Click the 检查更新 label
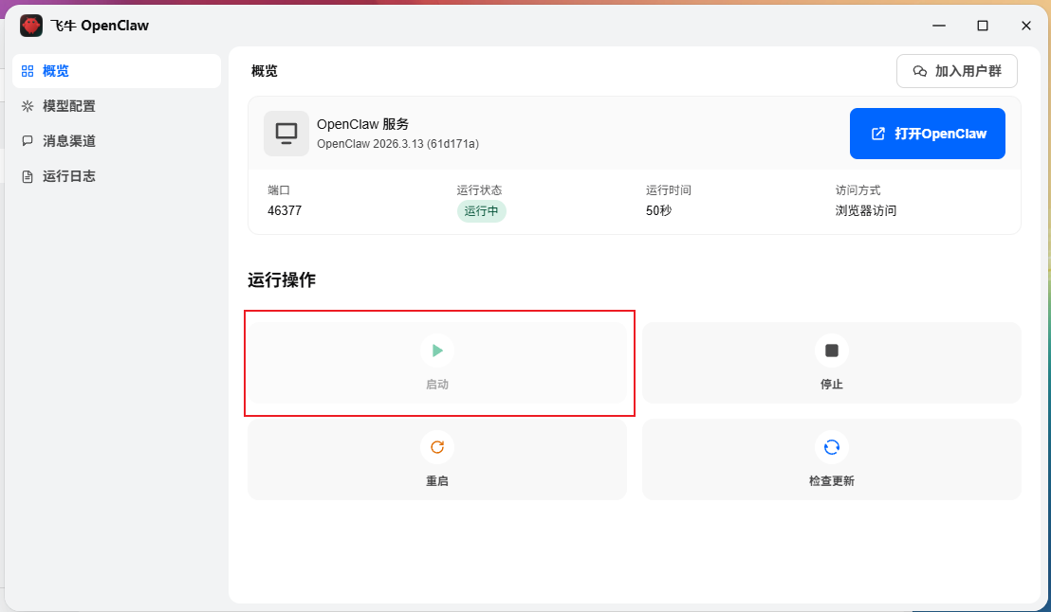The image size is (1051, 612). [831, 480]
